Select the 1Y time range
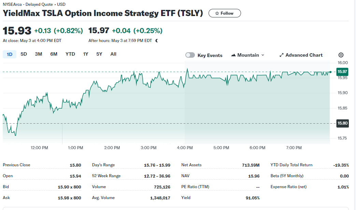 (x=86, y=54)
